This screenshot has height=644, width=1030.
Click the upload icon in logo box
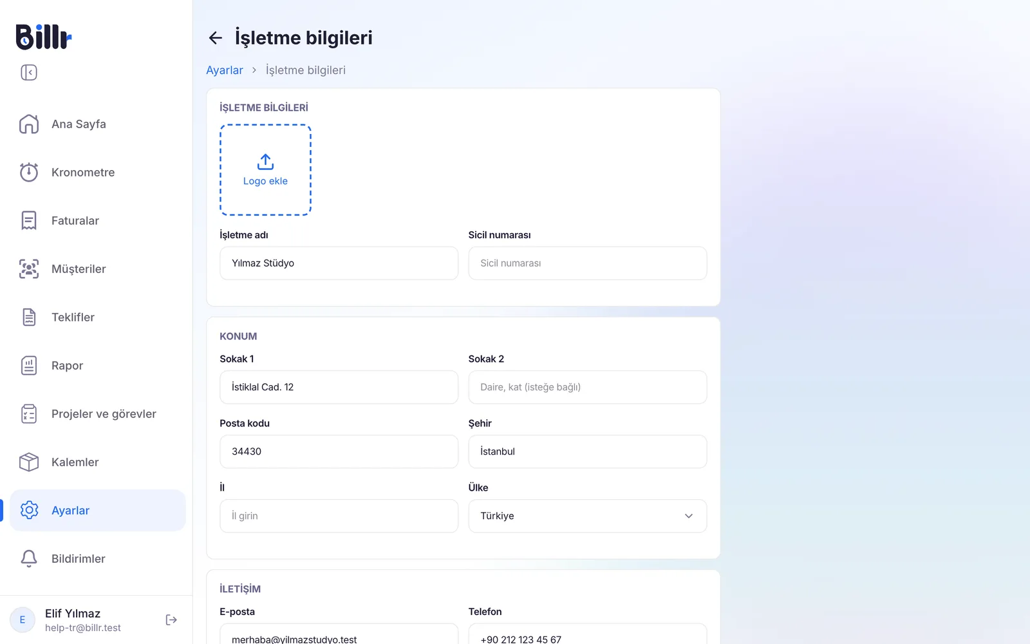click(265, 162)
